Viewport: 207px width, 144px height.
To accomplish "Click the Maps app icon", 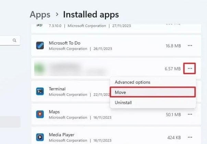I will coord(40,114).
